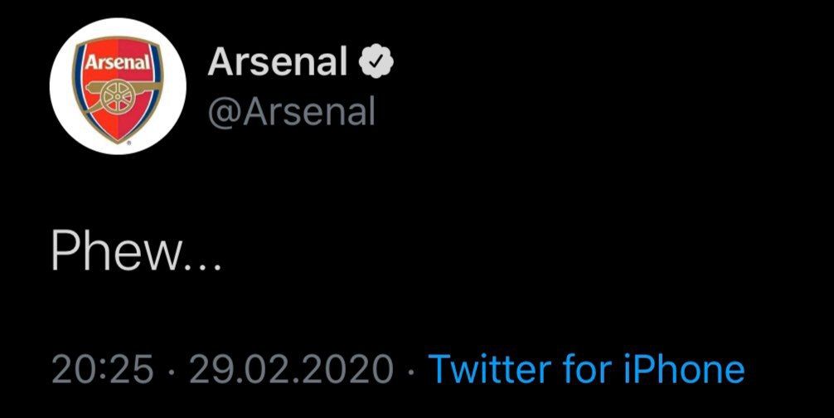
Task: Click the 20:25 timestamp
Action: (x=103, y=370)
